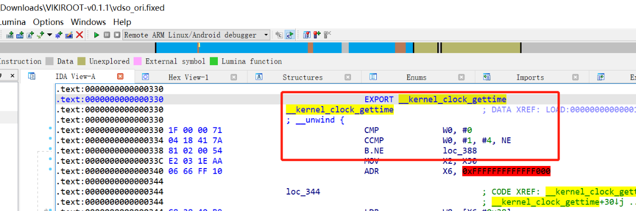
Task: Click the blue asterisk icon in toolbar
Action: [x=58, y=35]
